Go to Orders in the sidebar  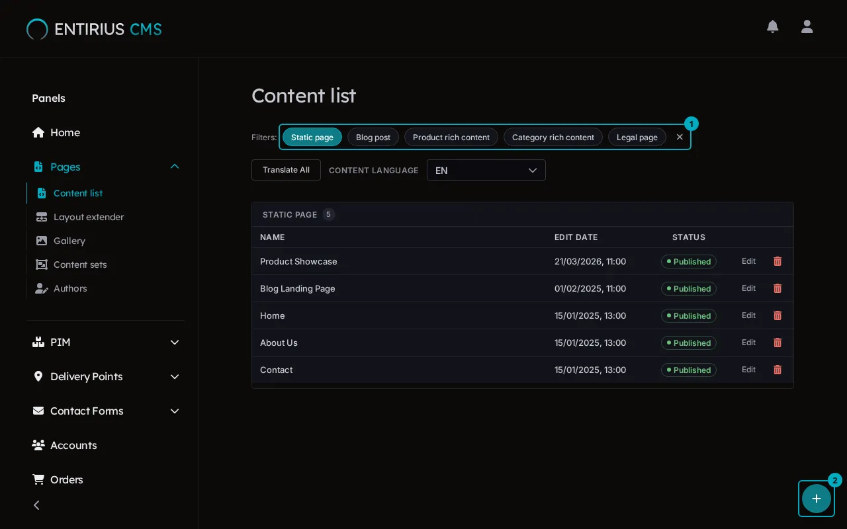(106, 479)
